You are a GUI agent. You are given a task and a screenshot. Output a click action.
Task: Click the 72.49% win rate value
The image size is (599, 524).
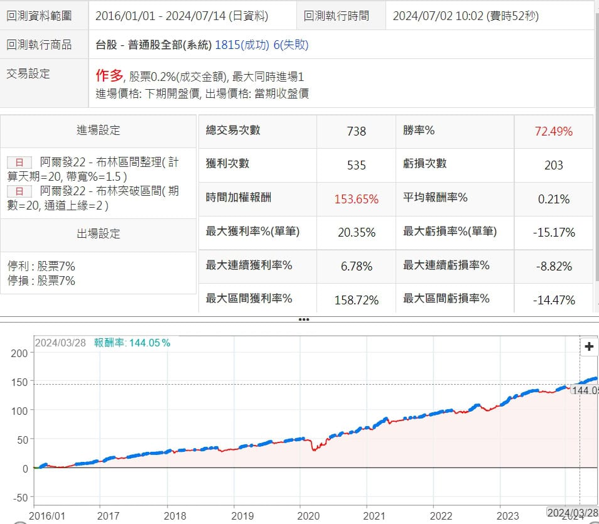pyautogui.click(x=553, y=131)
